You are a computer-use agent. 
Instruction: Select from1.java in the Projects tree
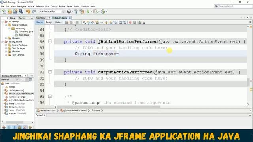click(x=24, y=35)
